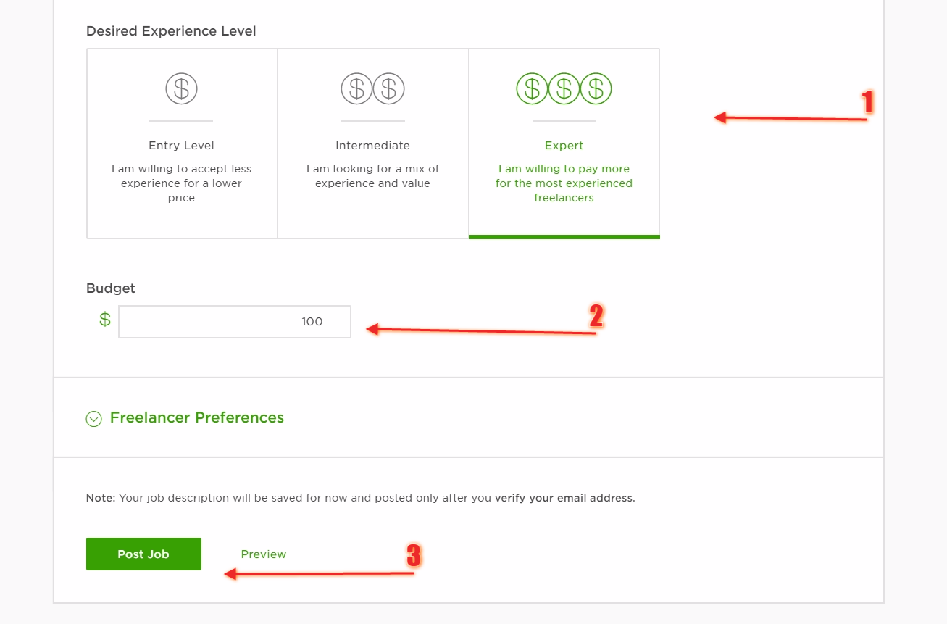Click the second dollar circle under Intermediate
Image resolution: width=947 pixels, height=624 pixels.
click(388, 89)
